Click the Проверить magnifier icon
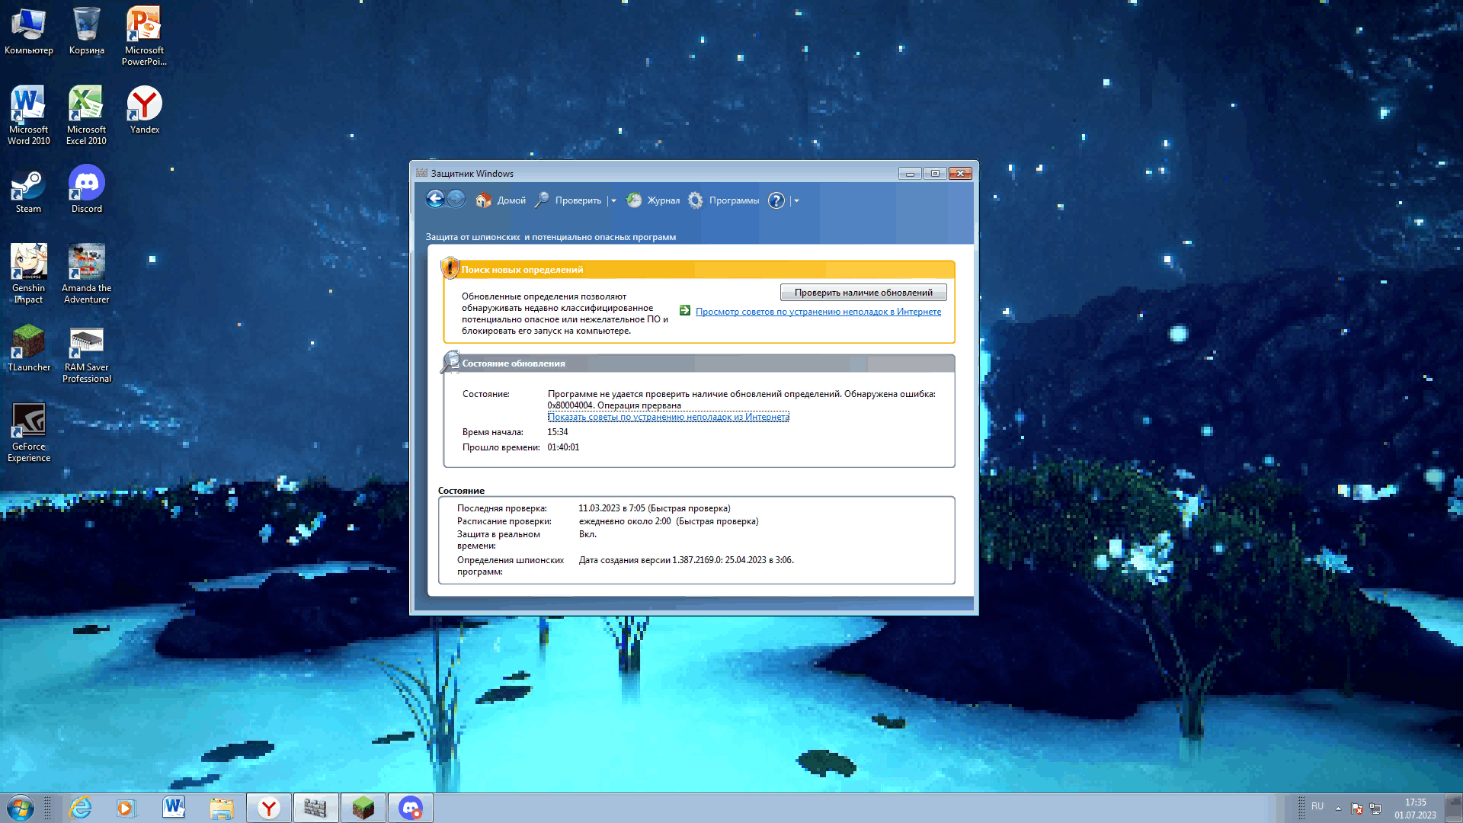Viewport: 1463px width, 823px height. 542,200
